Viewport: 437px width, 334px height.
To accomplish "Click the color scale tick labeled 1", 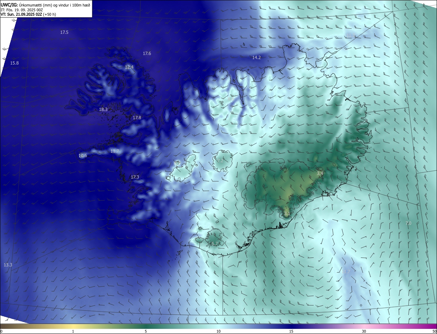I will (x=73, y=331).
